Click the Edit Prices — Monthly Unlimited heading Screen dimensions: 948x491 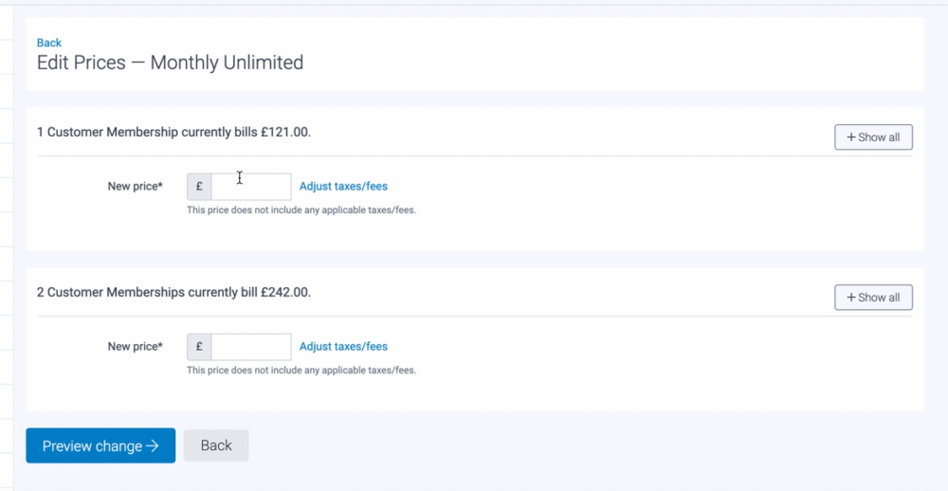point(170,64)
